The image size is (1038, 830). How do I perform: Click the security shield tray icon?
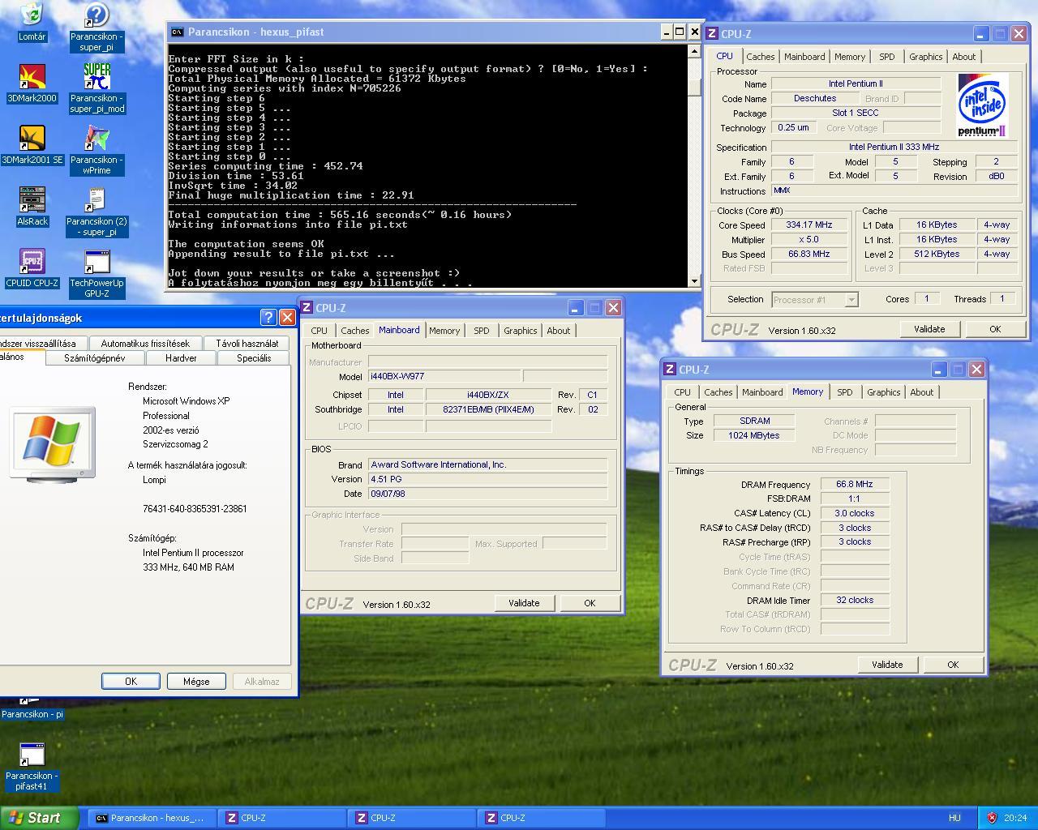991,818
